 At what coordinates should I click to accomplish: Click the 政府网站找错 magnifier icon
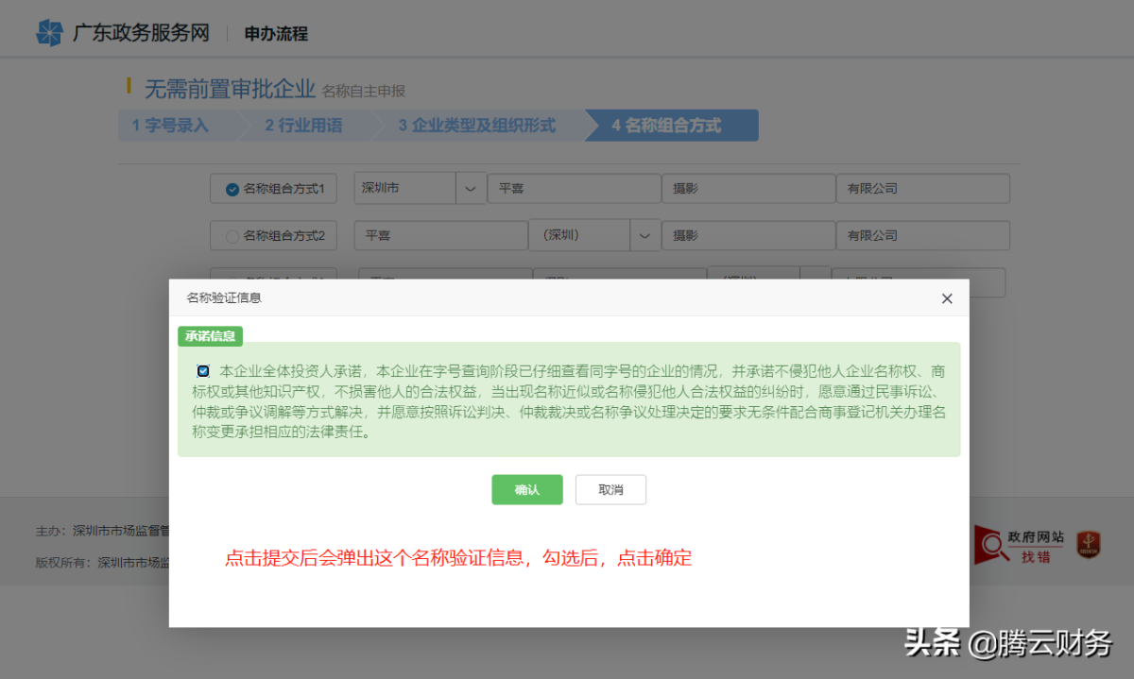990,546
